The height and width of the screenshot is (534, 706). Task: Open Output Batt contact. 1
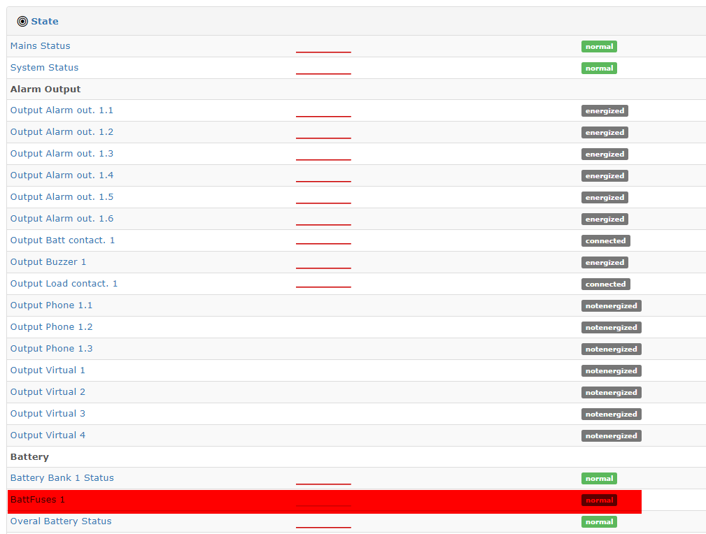[x=62, y=240]
